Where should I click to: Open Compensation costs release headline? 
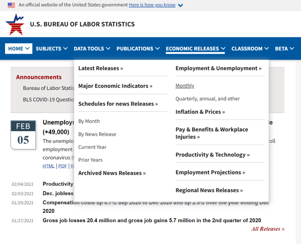click(x=156, y=207)
